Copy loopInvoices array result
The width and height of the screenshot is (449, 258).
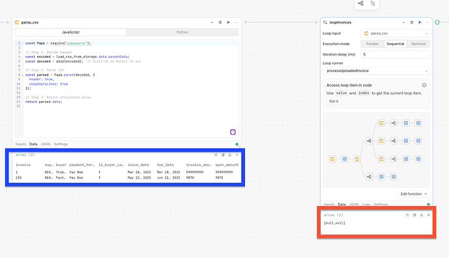414,215
